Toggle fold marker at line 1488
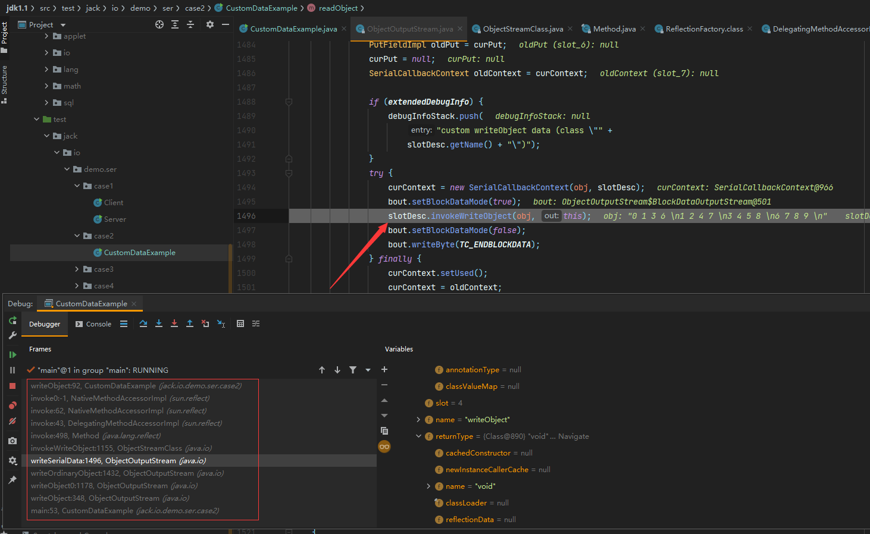 [x=289, y=102]
